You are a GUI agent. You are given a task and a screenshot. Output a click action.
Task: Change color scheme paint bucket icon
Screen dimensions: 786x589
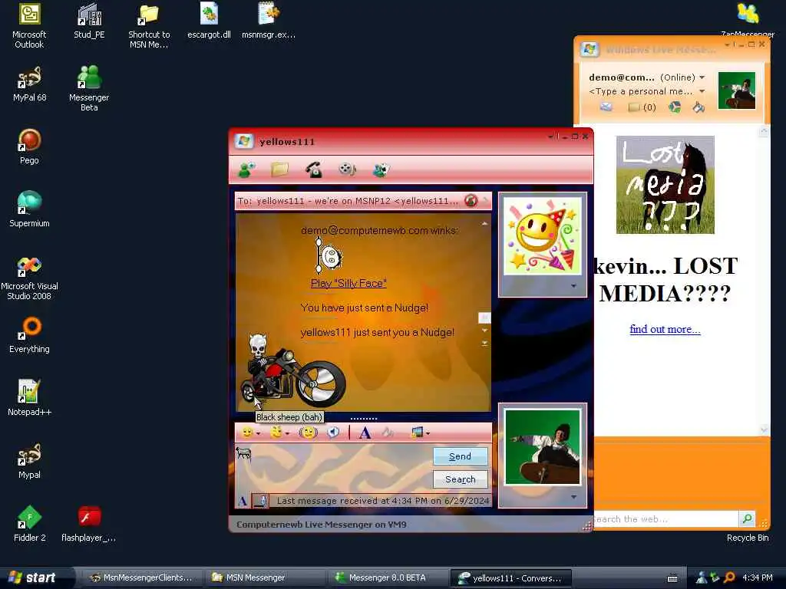[x=698, y=107]
